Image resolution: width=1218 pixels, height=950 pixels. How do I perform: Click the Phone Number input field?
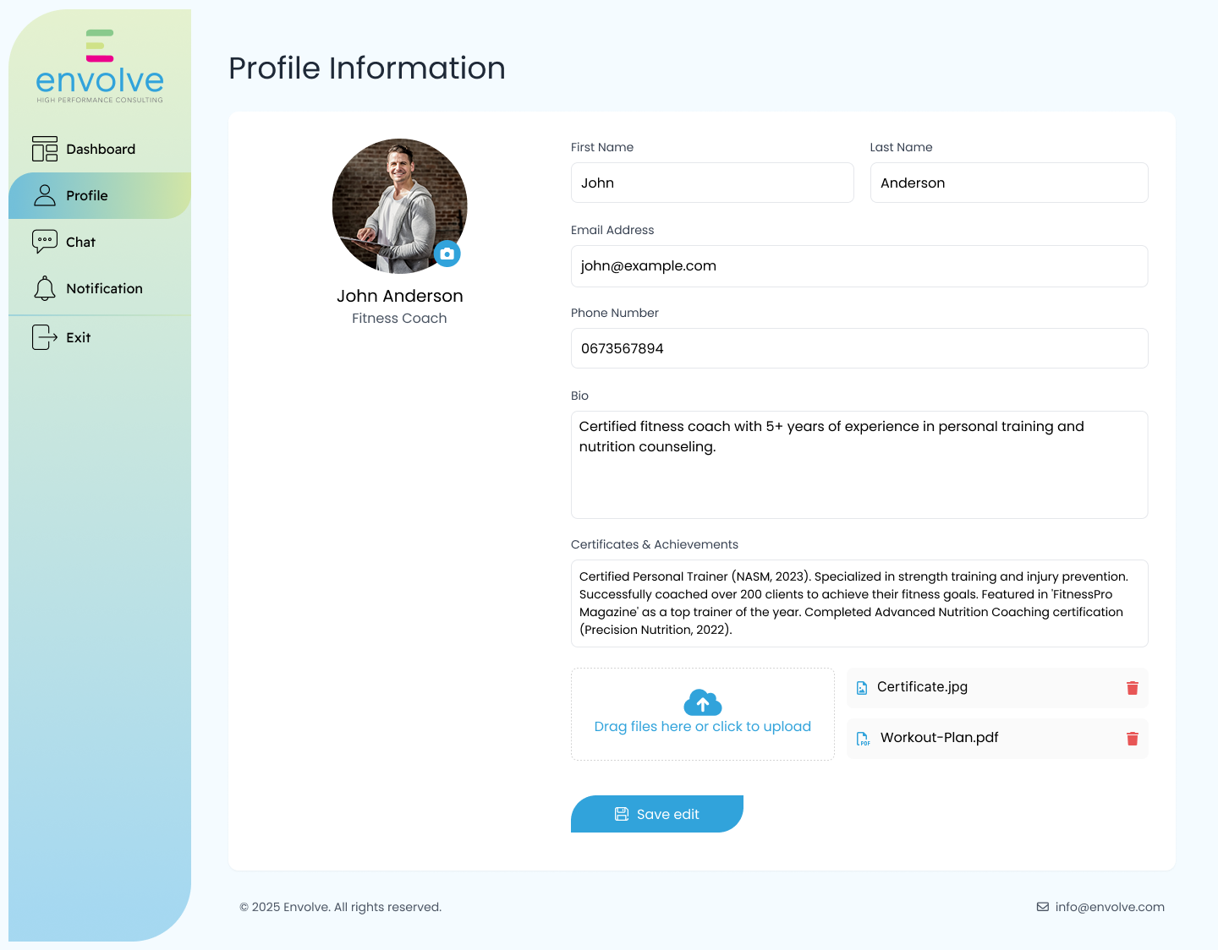(x=859, y=348)
